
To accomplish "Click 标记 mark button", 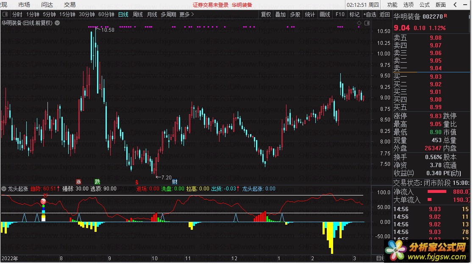I will click(354, 14).
